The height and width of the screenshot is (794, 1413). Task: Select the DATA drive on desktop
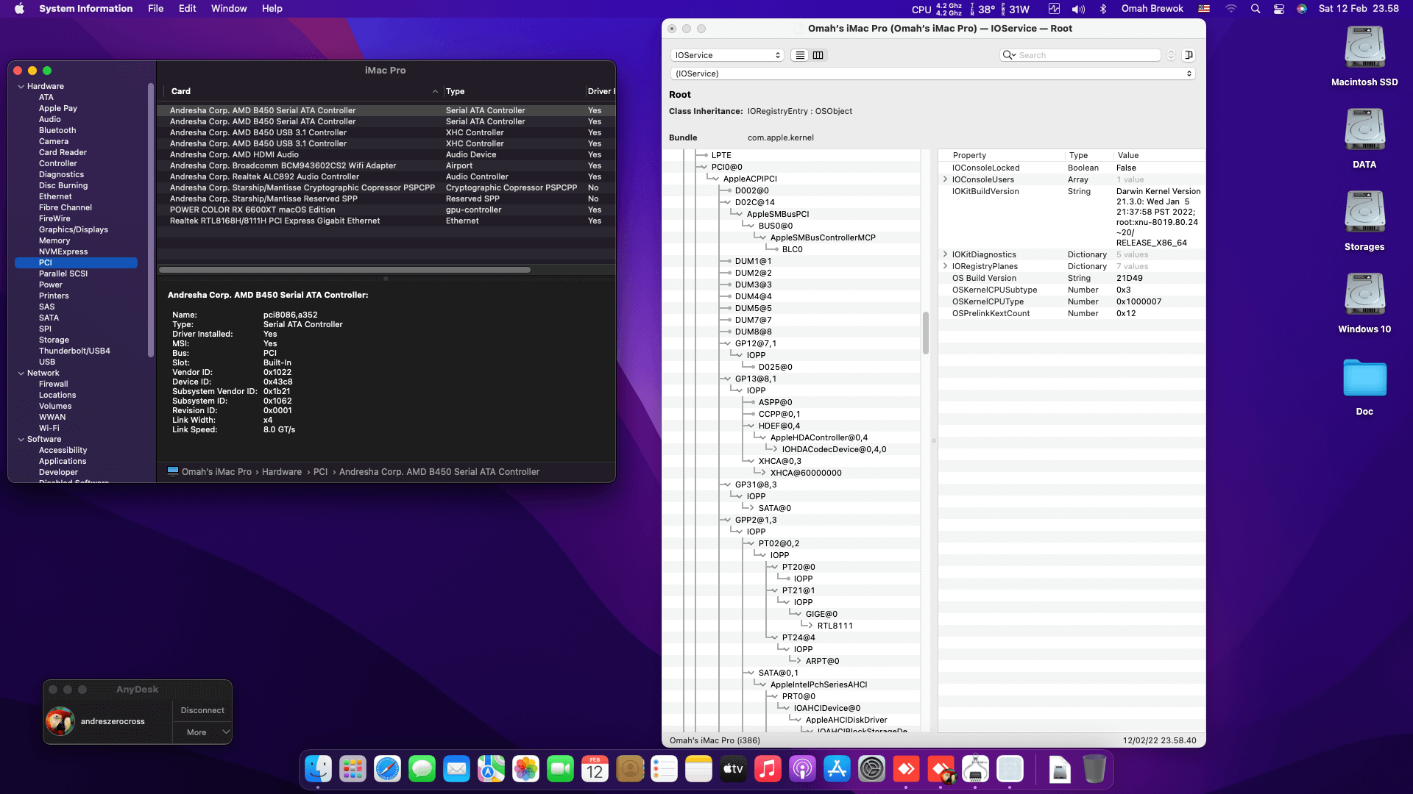pyautogui.click(x=1364, y=138)
